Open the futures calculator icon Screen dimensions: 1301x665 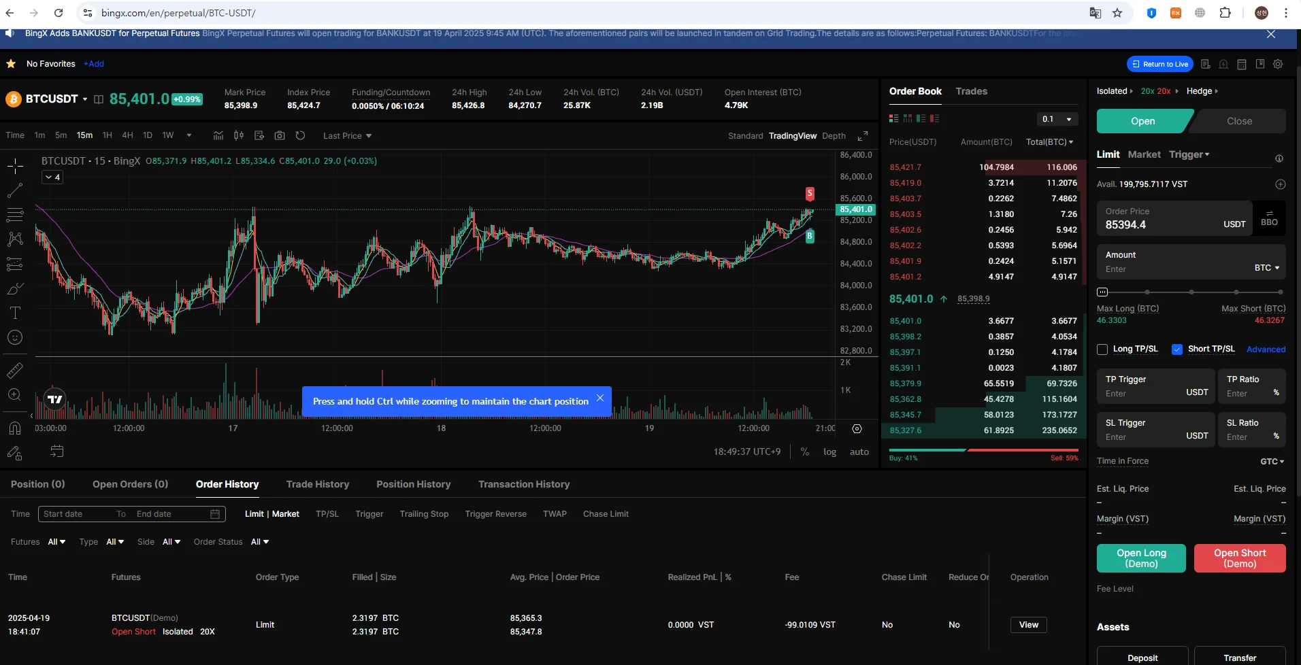tap(1242, 64)
